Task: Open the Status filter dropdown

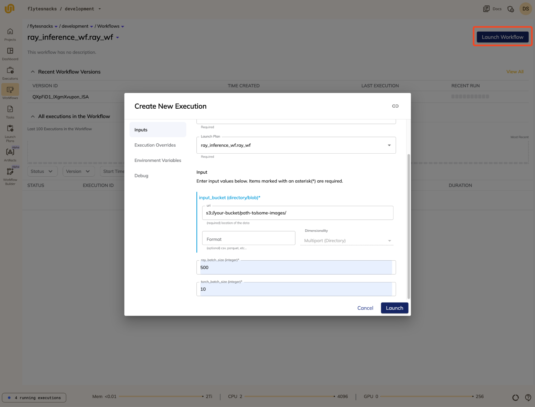Action: pos(42,171)
